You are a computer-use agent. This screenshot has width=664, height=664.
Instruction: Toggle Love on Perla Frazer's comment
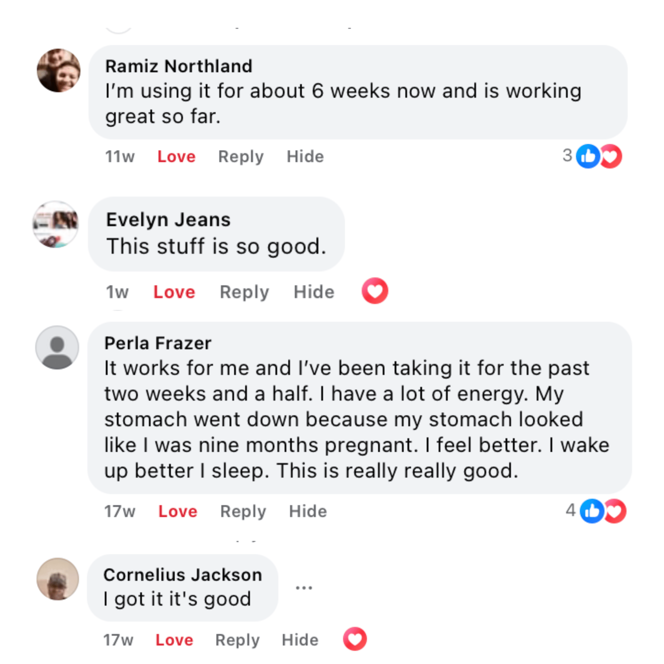coord(178,511)
